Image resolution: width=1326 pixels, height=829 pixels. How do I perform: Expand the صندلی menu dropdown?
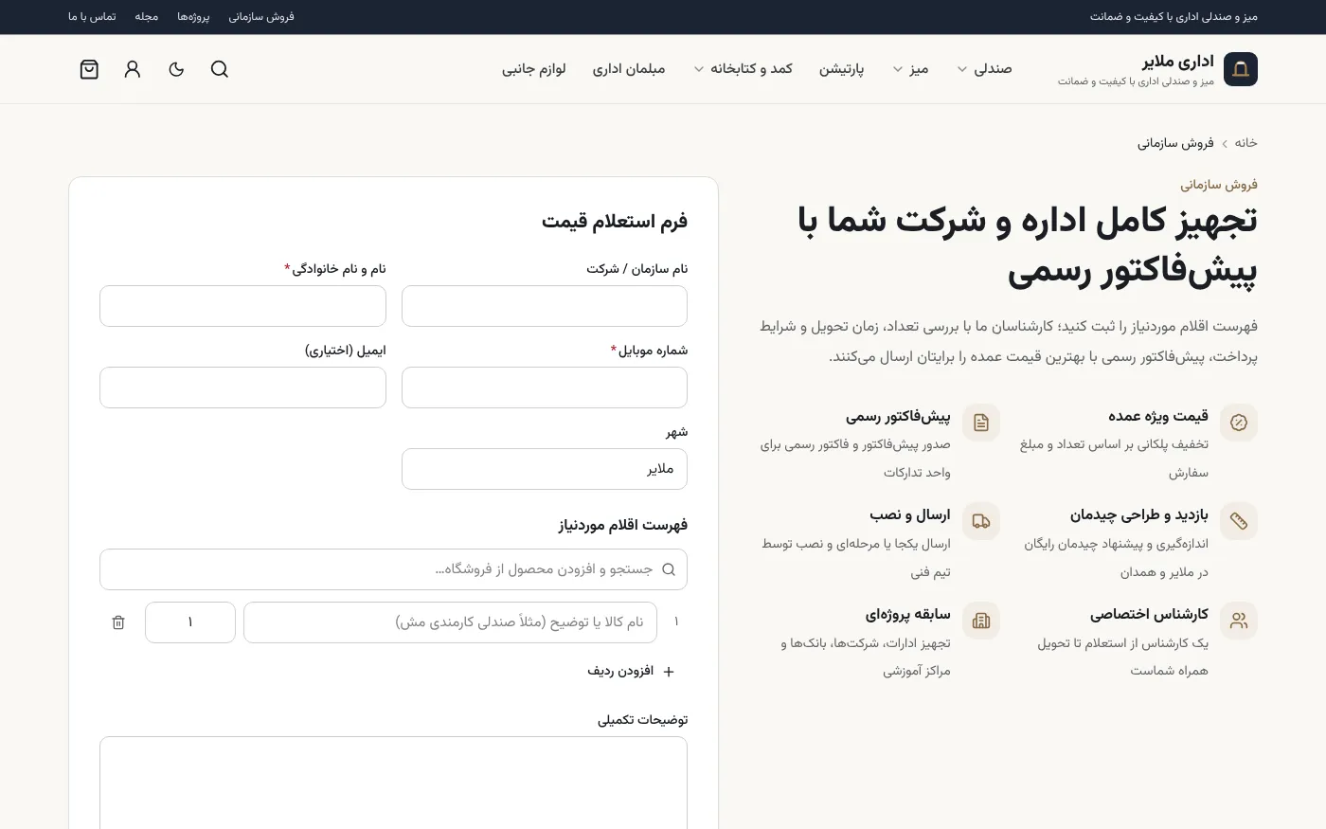pyautogui.click(x=984, y=69)
